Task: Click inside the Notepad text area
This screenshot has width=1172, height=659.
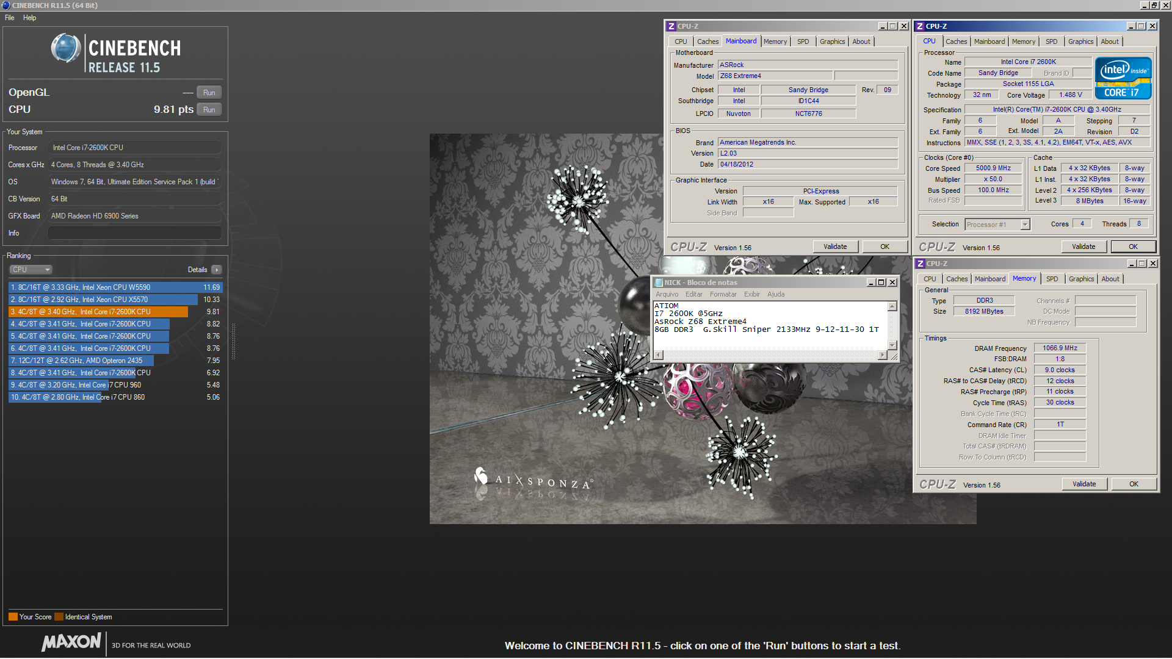Action: tap(770, 326)
